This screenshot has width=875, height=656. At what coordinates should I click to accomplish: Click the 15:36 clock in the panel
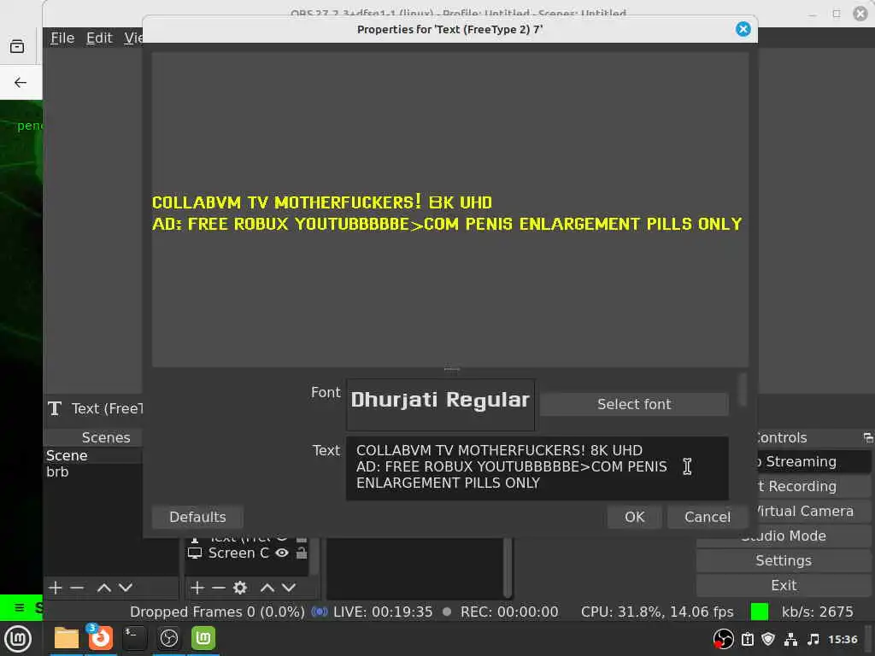tap(843, 639)
